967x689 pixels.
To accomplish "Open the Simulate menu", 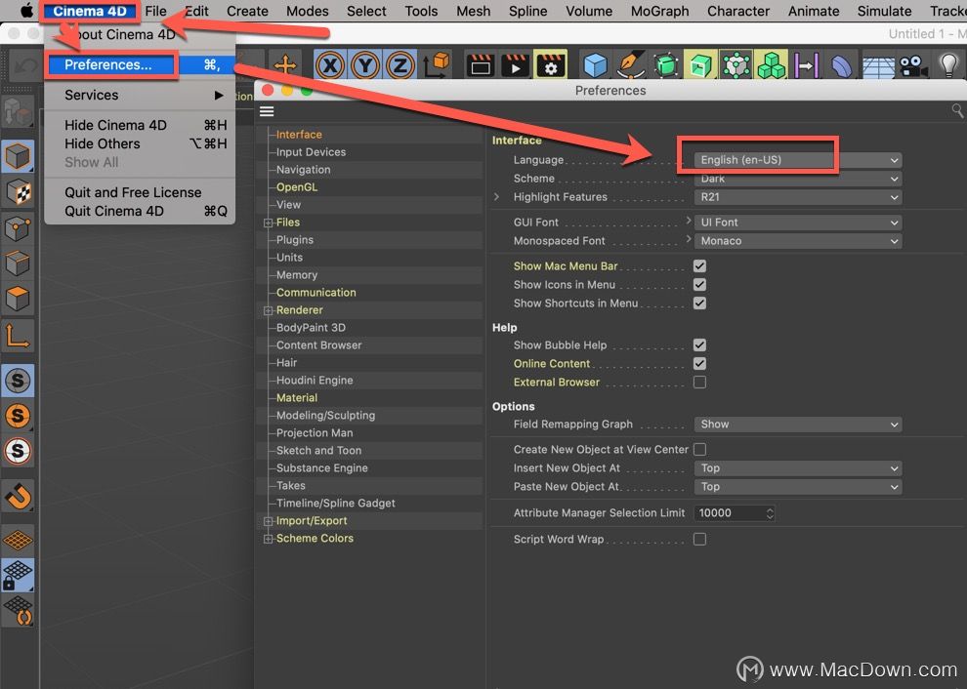I will pos(884,11).
